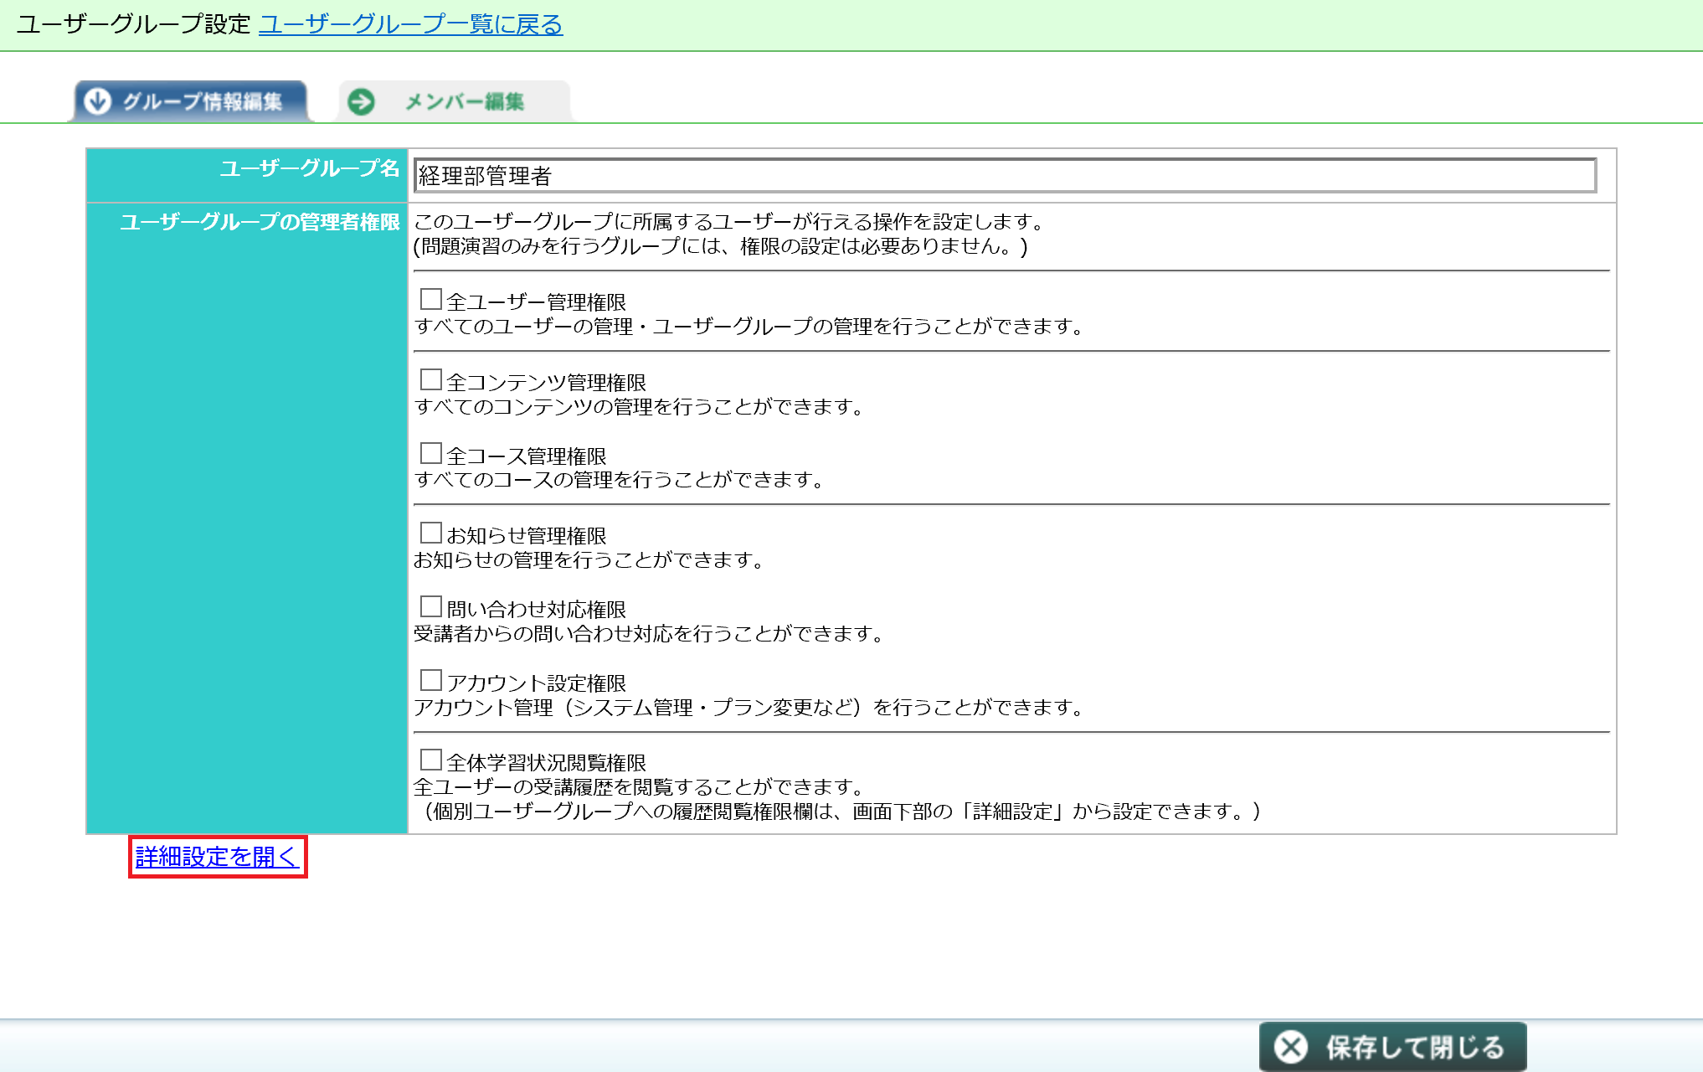Image resolution: width=1703 pixels, height=1072 pixels.
Task: Enable 全体学習状況閲覧権限 checkbox
Action: pos(430,760)
